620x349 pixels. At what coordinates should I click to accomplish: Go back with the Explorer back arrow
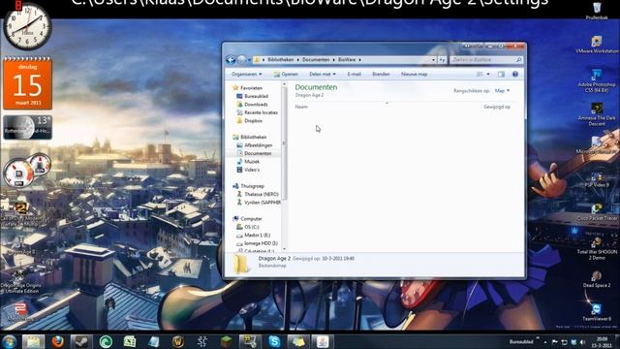[x=231, y=60]
